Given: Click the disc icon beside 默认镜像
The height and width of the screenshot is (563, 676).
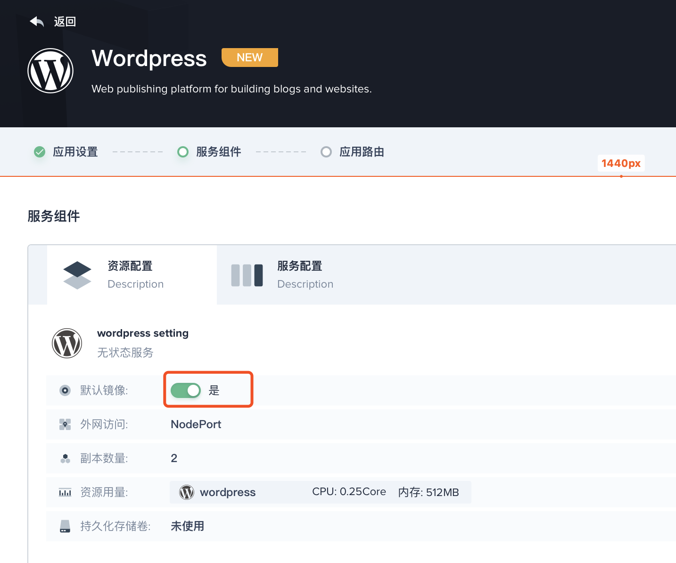Looking at the screenshot, I should [65, 390].
